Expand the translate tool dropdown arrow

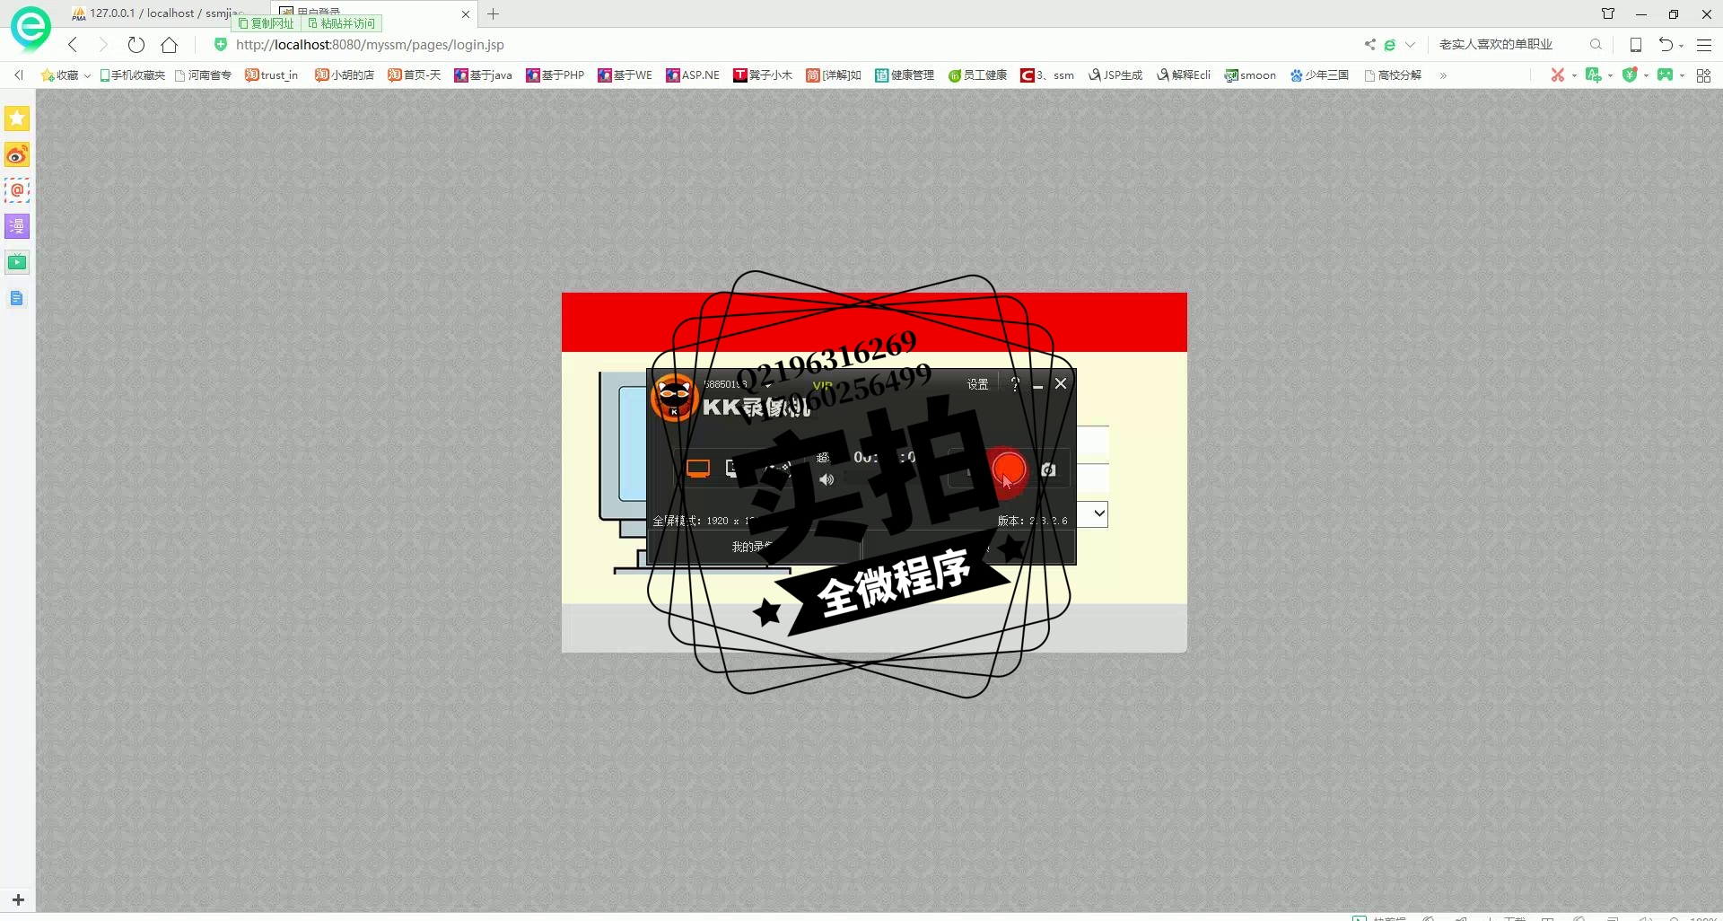[x=1610, y=75]
